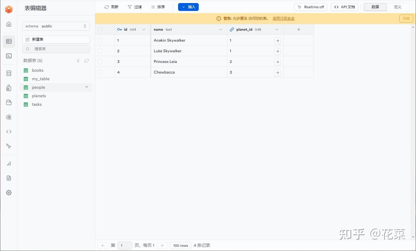Open the Realtime cursor sidebar icon
Image resolution: width=416 pixels, height=251 pixels.
pyautogui.click(x=9, y=146)
